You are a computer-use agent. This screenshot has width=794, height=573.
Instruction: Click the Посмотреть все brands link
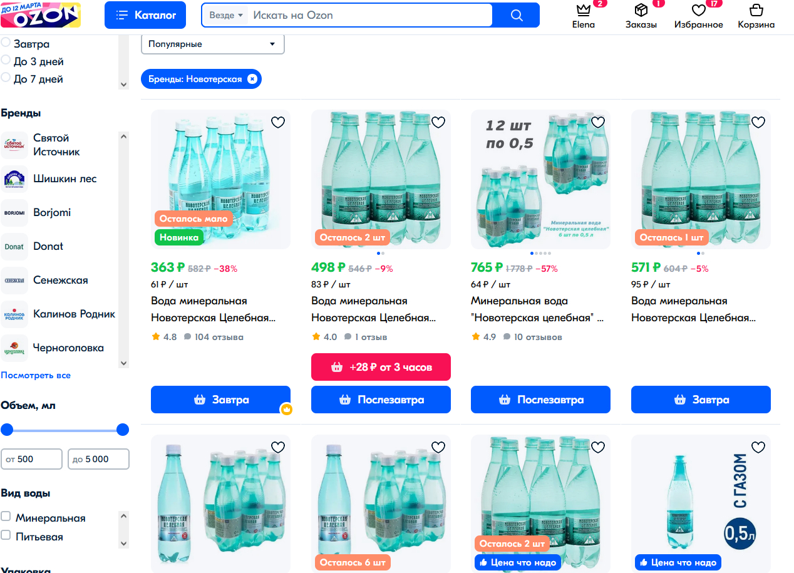pyautogui.click(x=36, y=375)
